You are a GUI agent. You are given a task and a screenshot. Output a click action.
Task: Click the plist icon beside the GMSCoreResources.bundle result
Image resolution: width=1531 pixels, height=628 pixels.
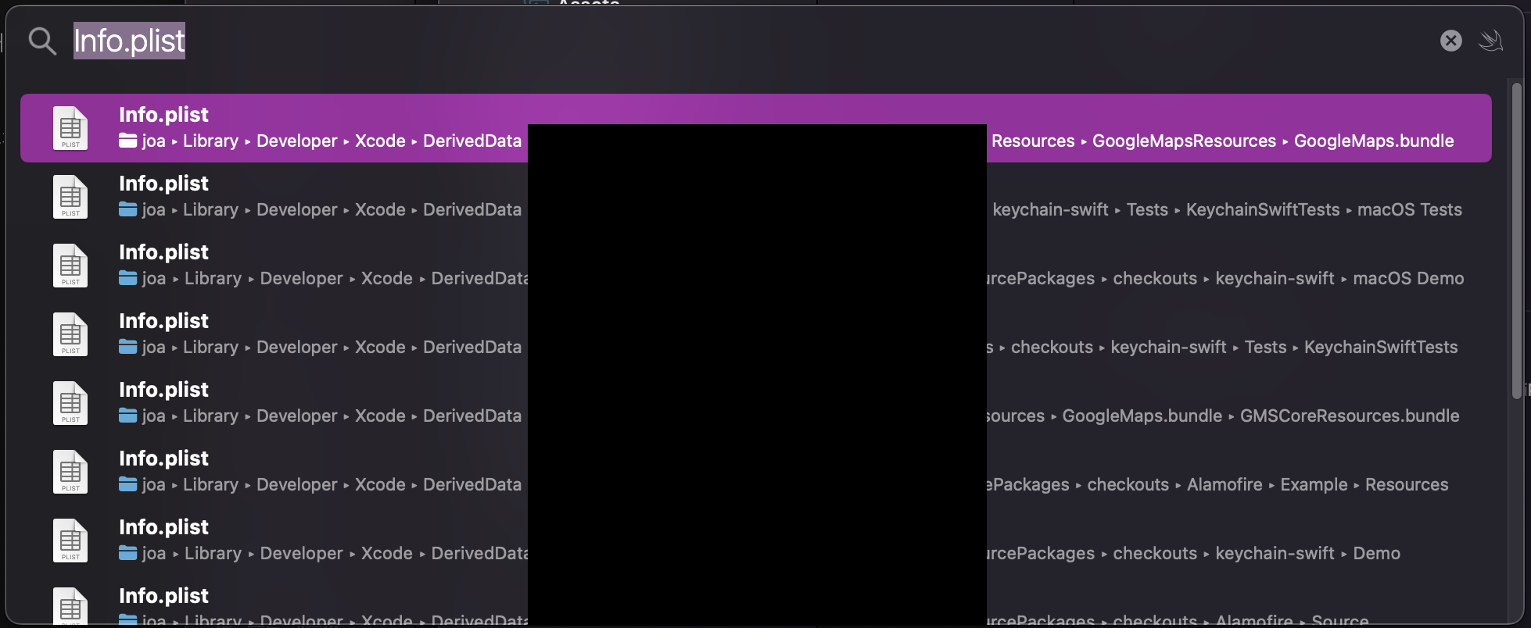click(70, 402)
